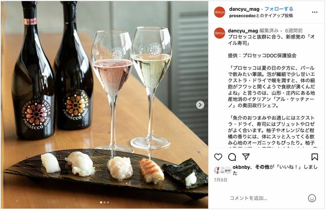Open comments via speech bubble icon
326x210 pixels.
(x=232, y=157)
